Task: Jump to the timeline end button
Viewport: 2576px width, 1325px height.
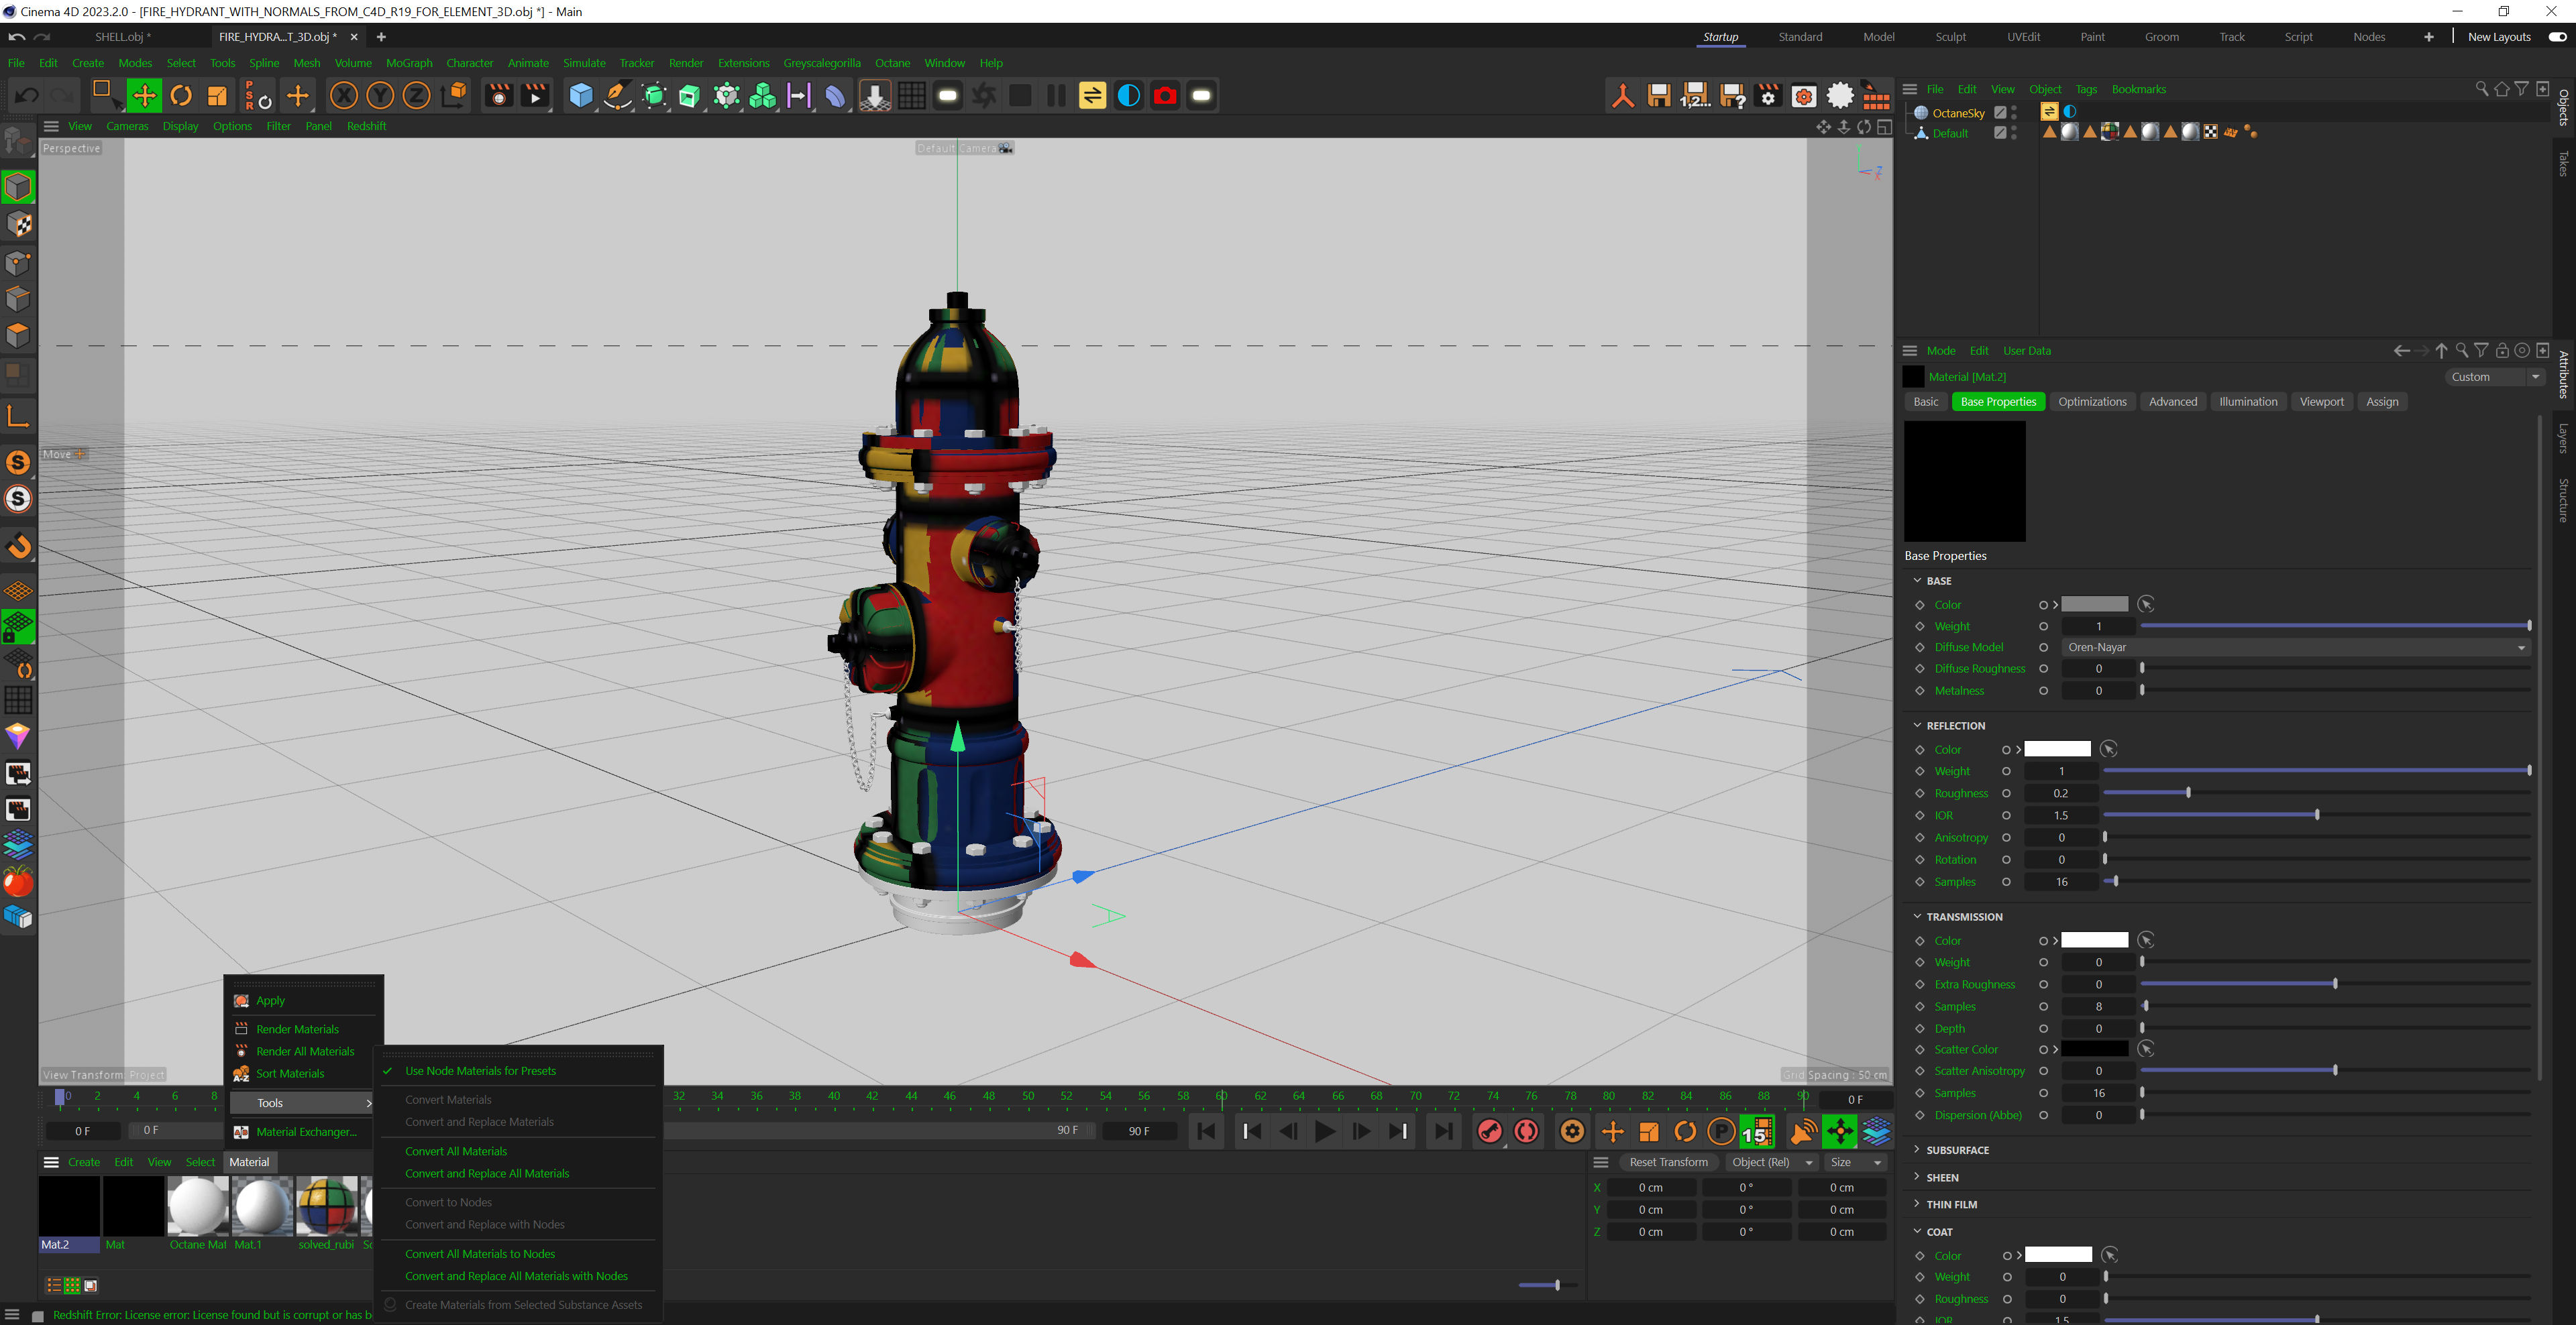Action: 1443,1131
